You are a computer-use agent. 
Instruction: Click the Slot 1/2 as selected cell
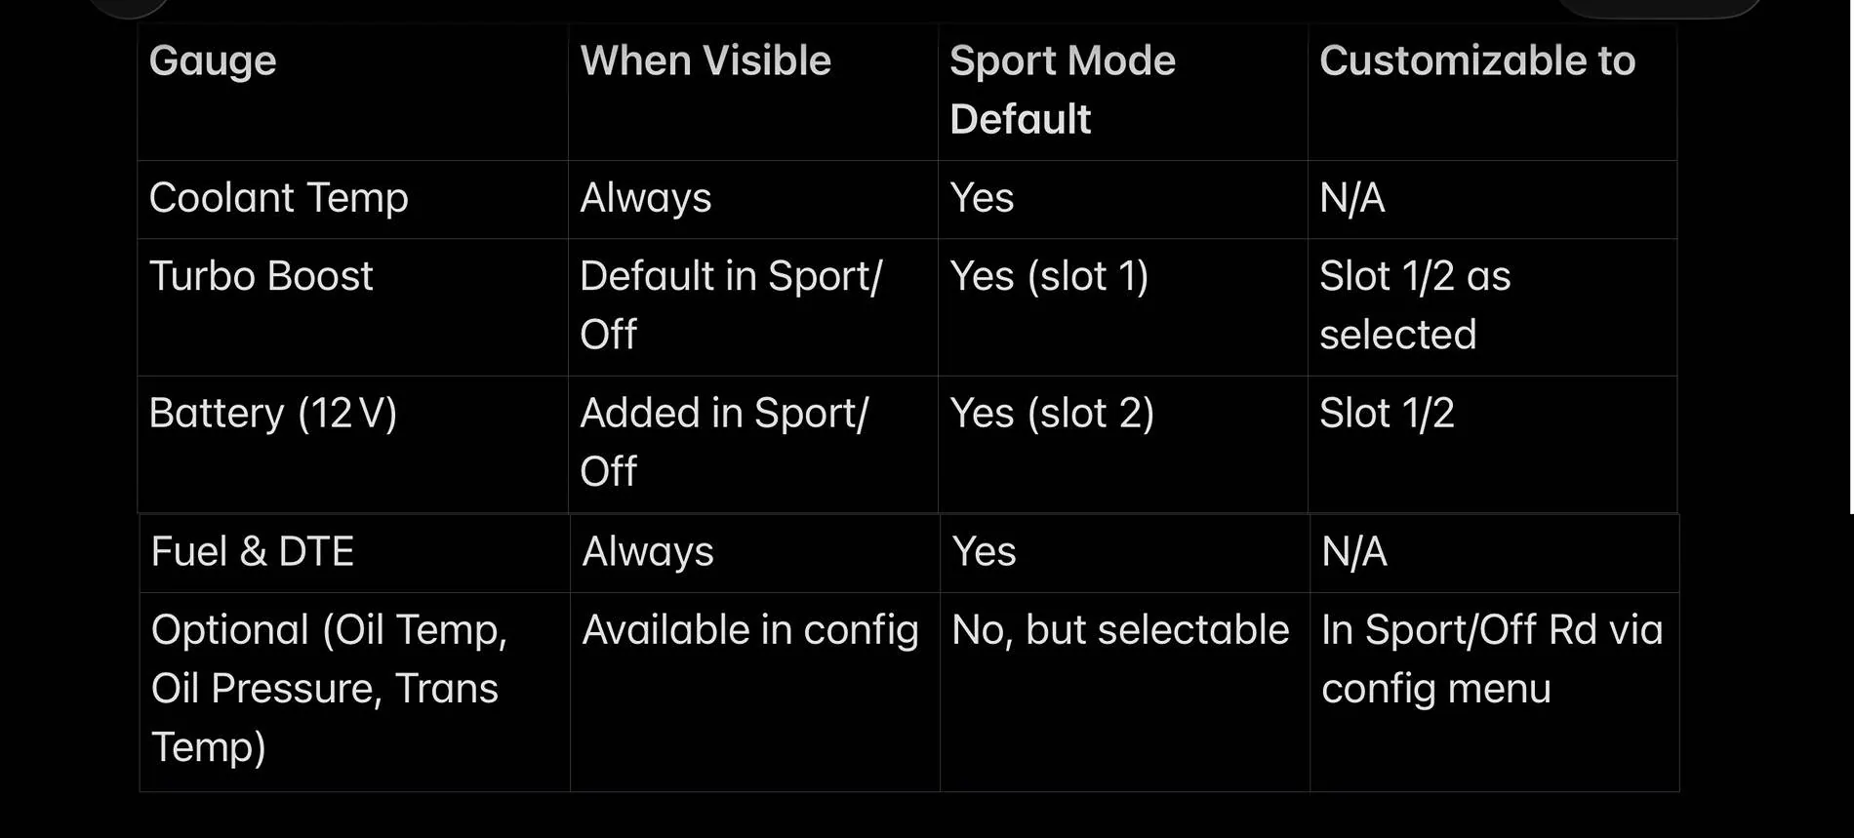pos(1414,304)
